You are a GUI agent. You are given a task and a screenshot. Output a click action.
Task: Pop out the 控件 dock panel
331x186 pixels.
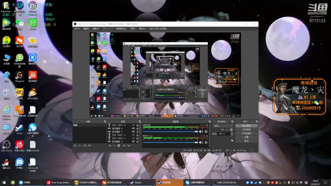coord(257,122)
